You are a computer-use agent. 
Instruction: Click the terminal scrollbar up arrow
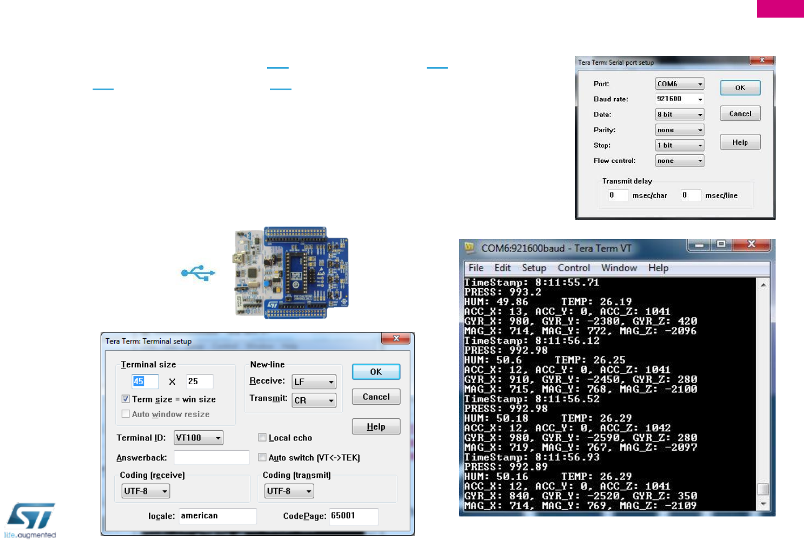764,285
